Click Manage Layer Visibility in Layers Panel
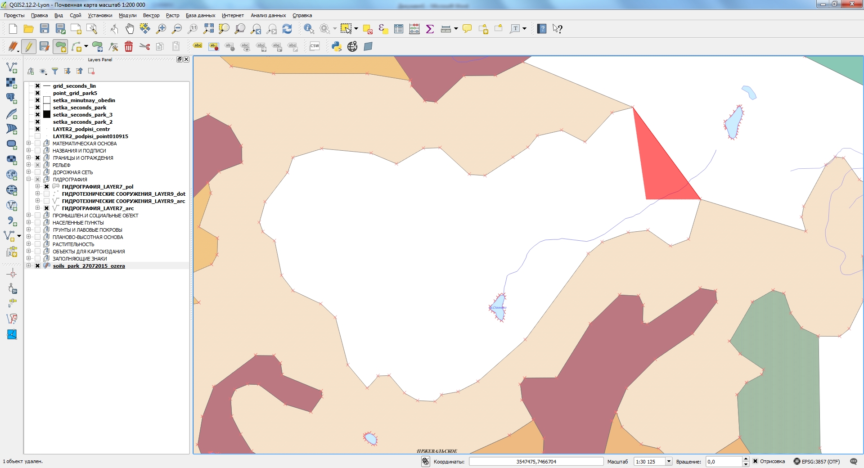Viewport: 864px width, 468px height. point(43,71)
